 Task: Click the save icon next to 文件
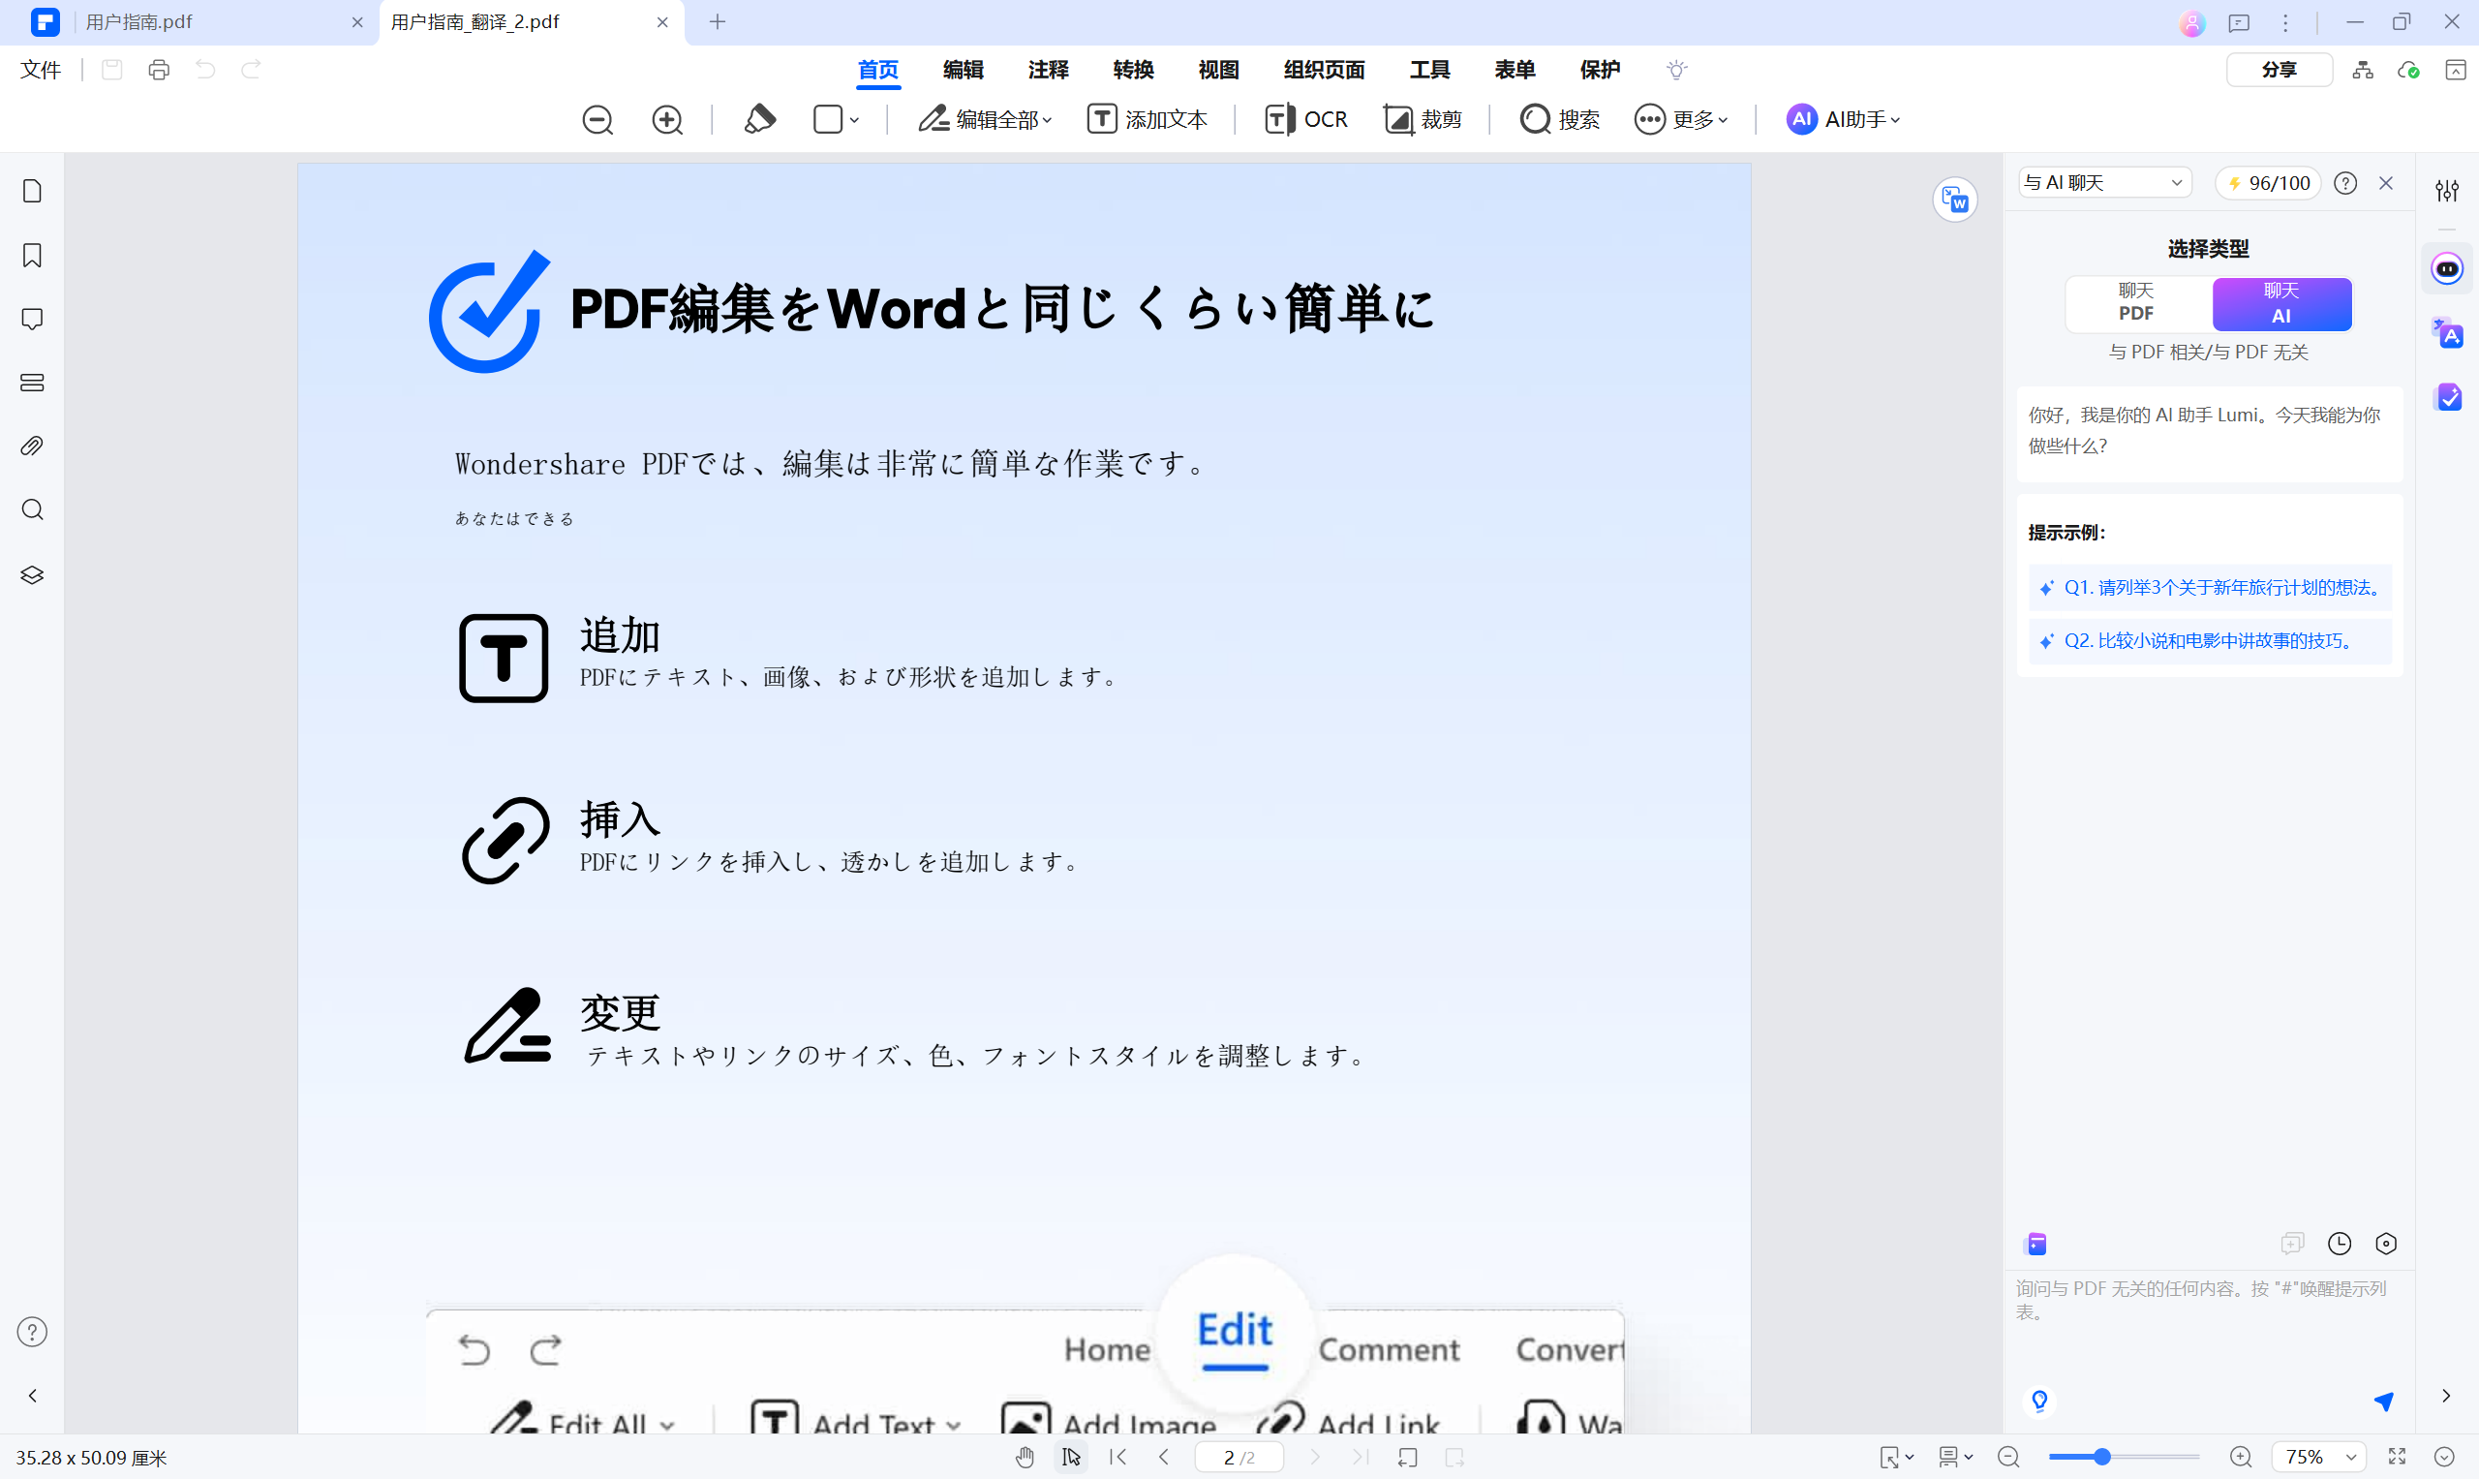[111, 70]
